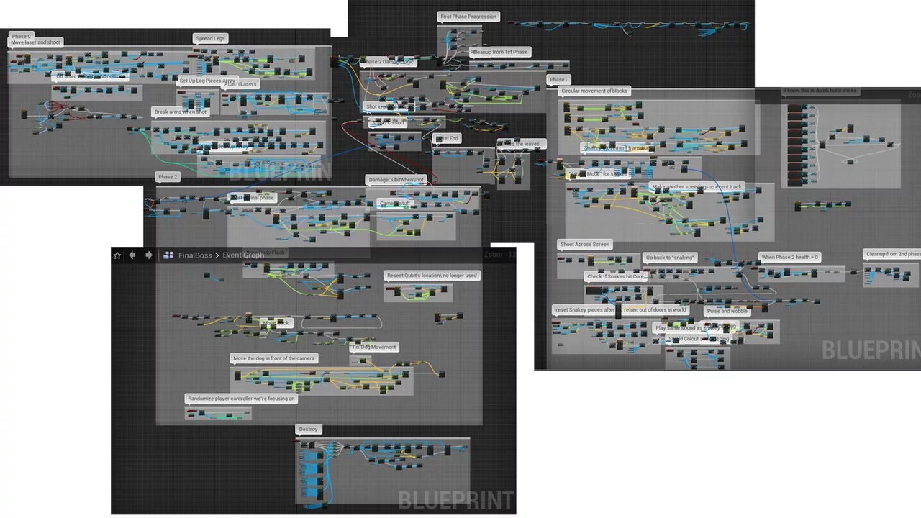
Task: Select the 'Go back to snaking' comment
Action: pos(670,258)
